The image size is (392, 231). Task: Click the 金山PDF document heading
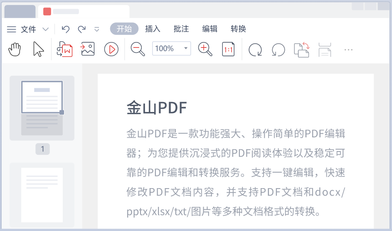pos(157,108)
